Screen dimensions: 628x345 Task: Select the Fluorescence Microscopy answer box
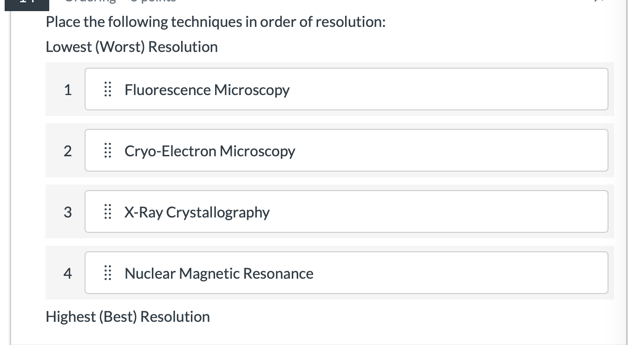[346, 89]
